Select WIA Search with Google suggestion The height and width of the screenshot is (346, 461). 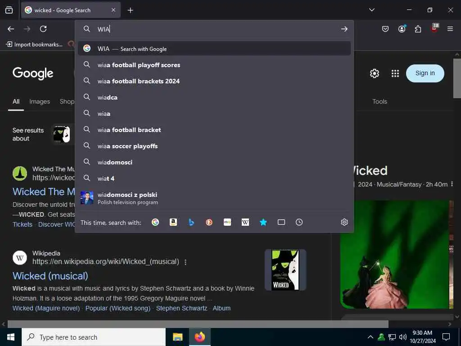214,49
